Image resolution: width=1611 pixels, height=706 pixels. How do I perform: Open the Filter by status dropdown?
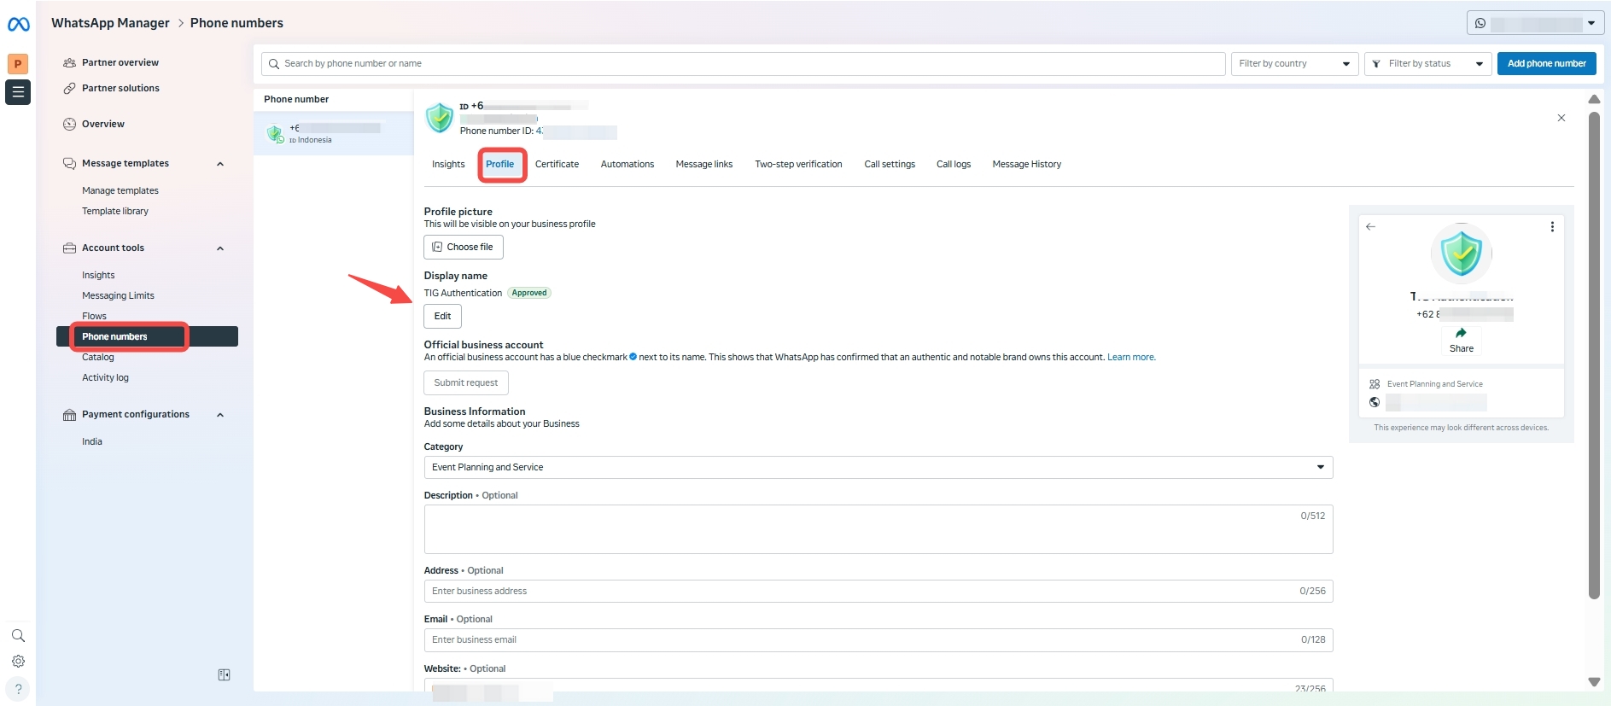point(1427,64)
